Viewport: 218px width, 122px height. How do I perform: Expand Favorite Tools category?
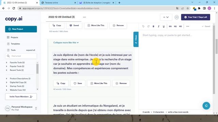tap(15, 62)
